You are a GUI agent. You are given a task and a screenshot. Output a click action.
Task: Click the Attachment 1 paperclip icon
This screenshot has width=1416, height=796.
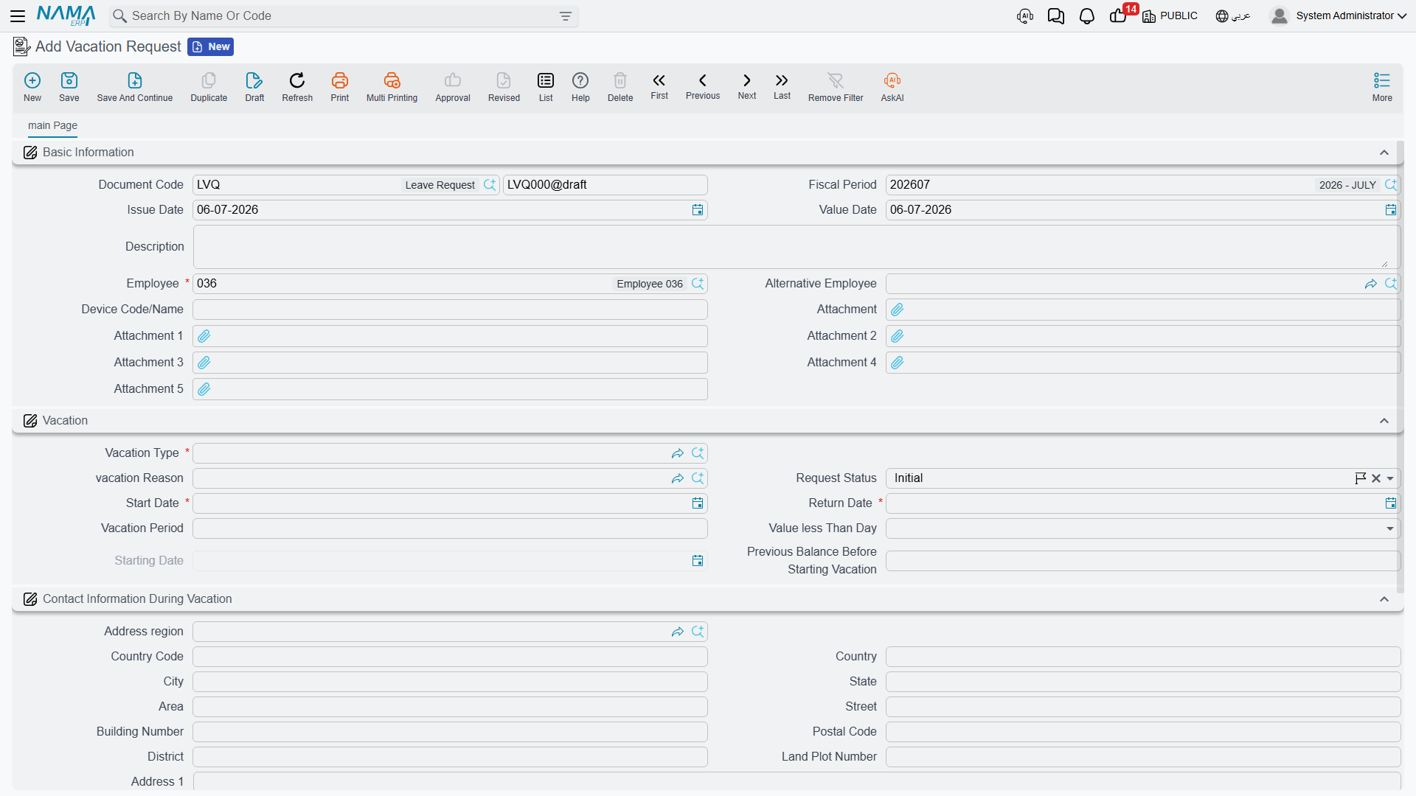(x=204, y=336)
